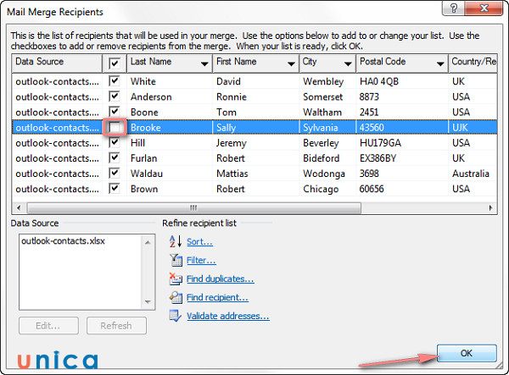The width and height of the screenshot is (509, 375).
Task: Click the horizontal scrollbar thumb
Action: tap(193, 207)
